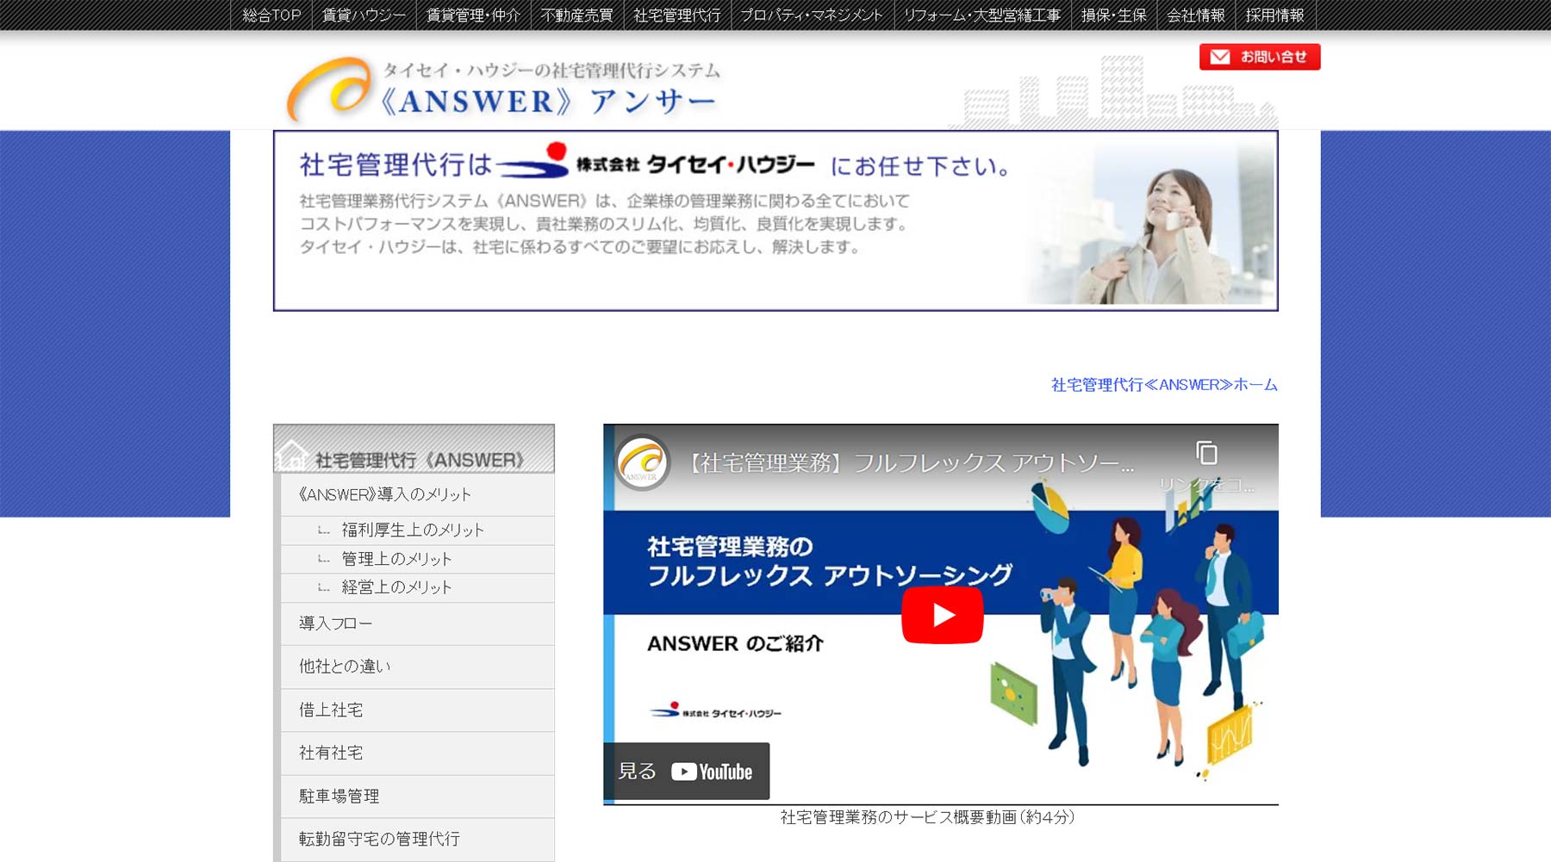Viewport: 1551px width, 862px height.
Task: Click the red お問い合せ contact button
Action: [1259, 57]
